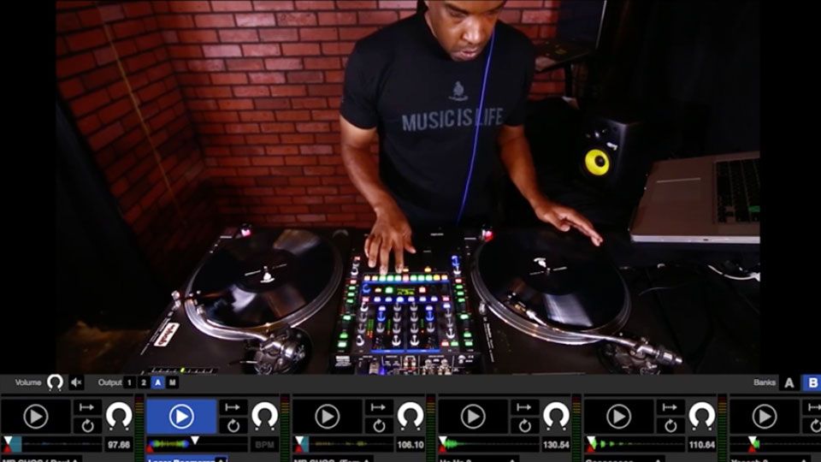The image size is (821, 462).
Task: Click waveform overview of the 106.10 slot
Action: 344,445
